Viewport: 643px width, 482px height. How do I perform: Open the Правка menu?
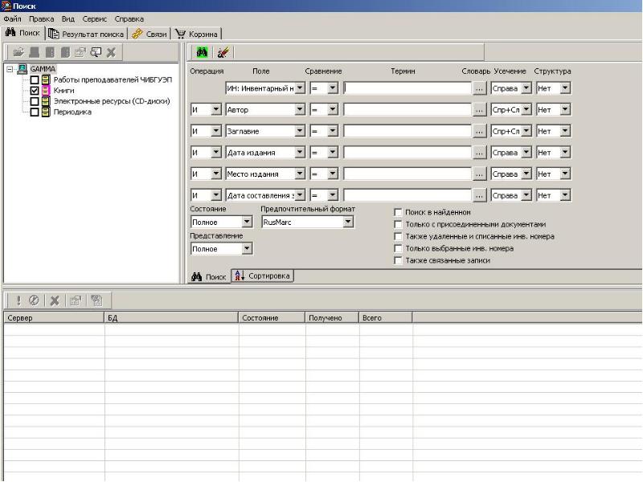click(x=42, y=18)
